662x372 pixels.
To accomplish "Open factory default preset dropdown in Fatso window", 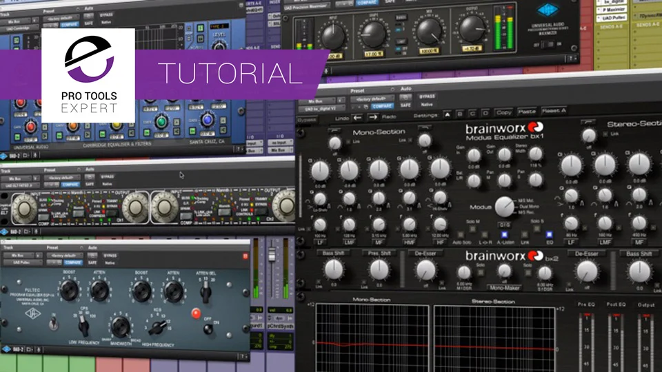I will [61, 177].
